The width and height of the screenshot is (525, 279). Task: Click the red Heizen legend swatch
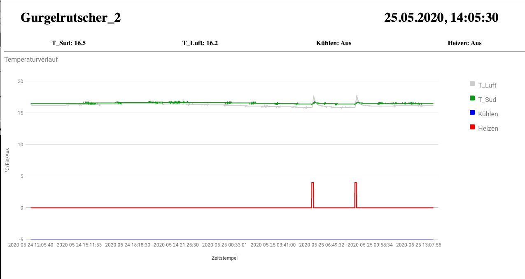pos(472,127)
